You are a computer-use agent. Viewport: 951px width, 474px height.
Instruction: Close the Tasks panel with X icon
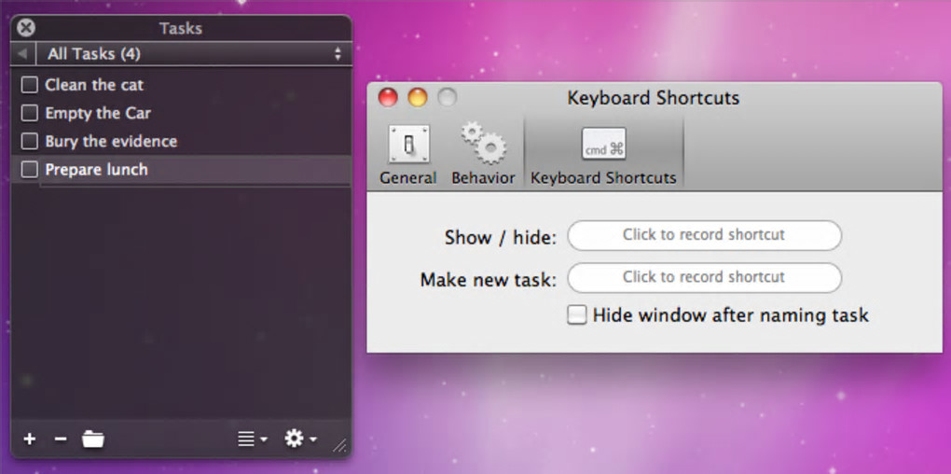click(26, 28)
